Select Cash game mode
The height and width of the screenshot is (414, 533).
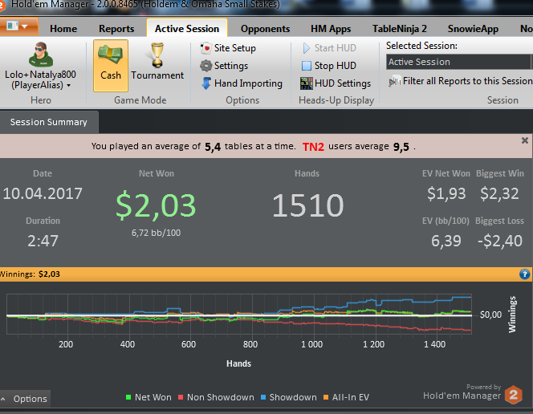pos(111,65)
